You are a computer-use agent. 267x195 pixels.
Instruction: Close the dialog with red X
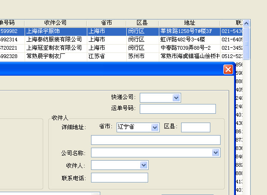tap(228, 70)
